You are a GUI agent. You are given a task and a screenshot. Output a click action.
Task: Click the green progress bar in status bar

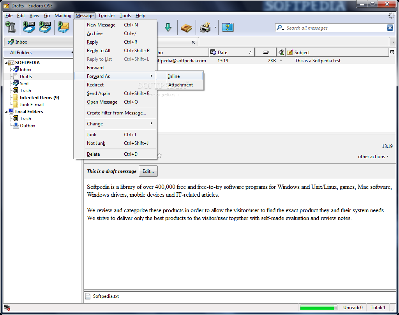[318, 308]
